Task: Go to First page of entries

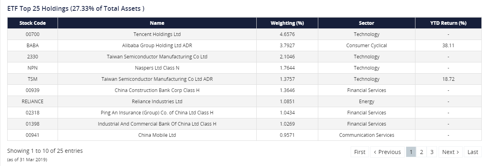Action: click(360, 152)
